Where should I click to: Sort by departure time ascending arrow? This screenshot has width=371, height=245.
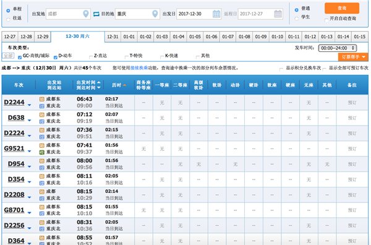click(99, 82)
